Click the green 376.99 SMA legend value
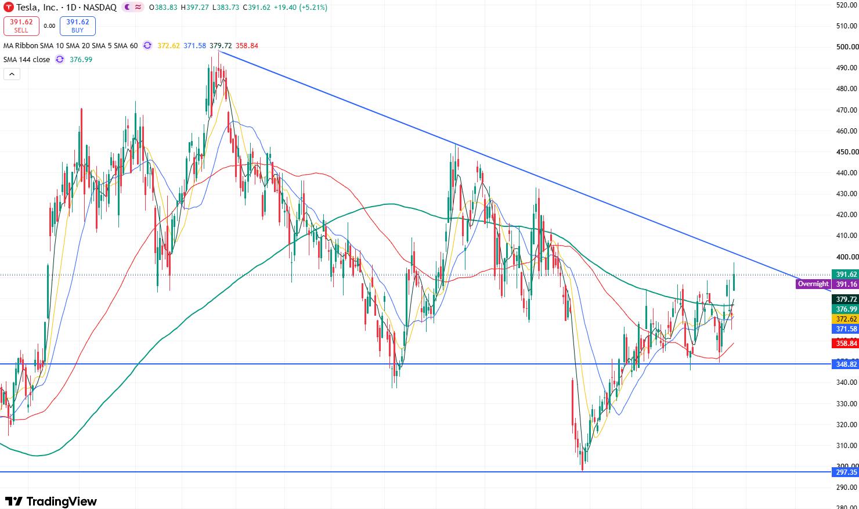This screenshot has width=859, height=509. (x=81, y=59)
